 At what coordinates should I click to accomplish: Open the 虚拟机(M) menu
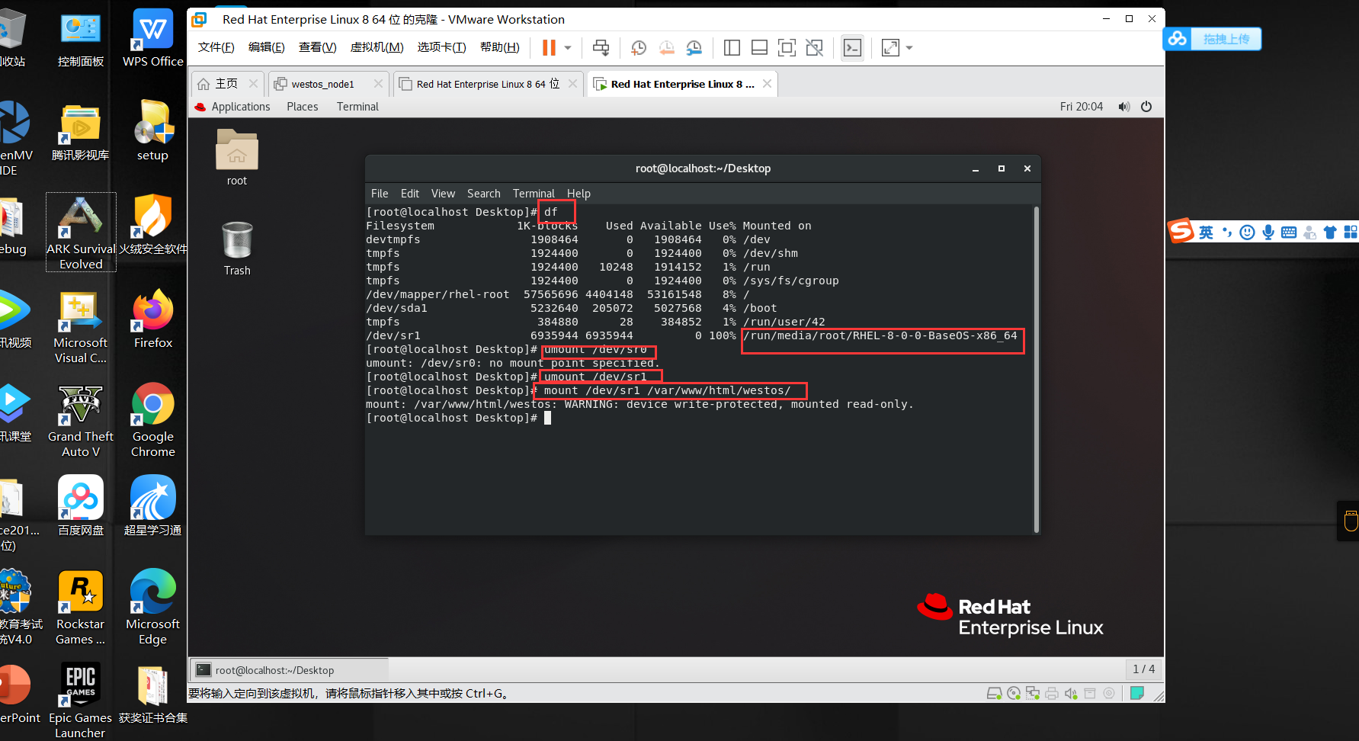[x=377, y=47]
